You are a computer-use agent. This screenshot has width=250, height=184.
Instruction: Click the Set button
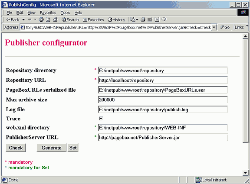pyautogui.click(x=73, y=148)
